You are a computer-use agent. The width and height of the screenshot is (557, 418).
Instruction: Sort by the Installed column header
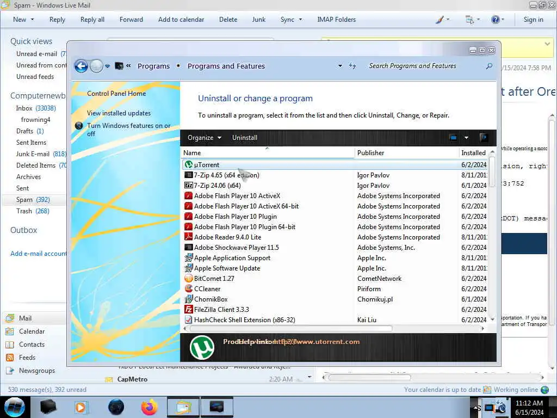474,153
